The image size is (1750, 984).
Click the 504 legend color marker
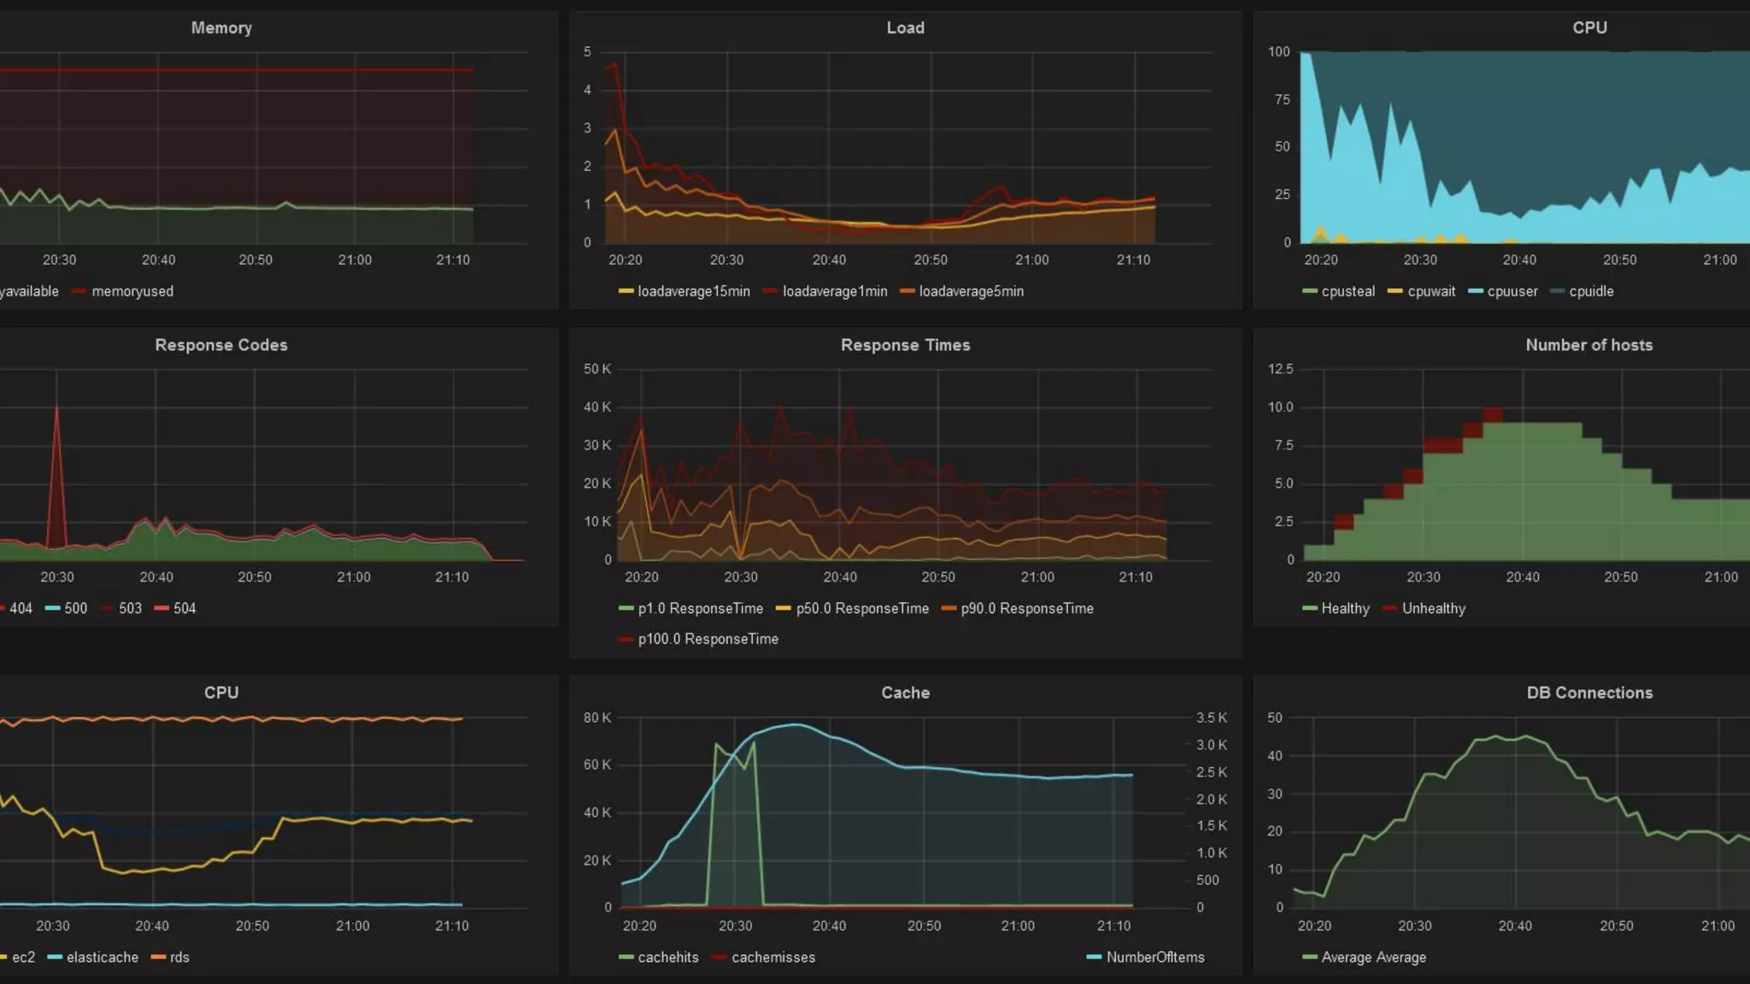pos(161,608)
